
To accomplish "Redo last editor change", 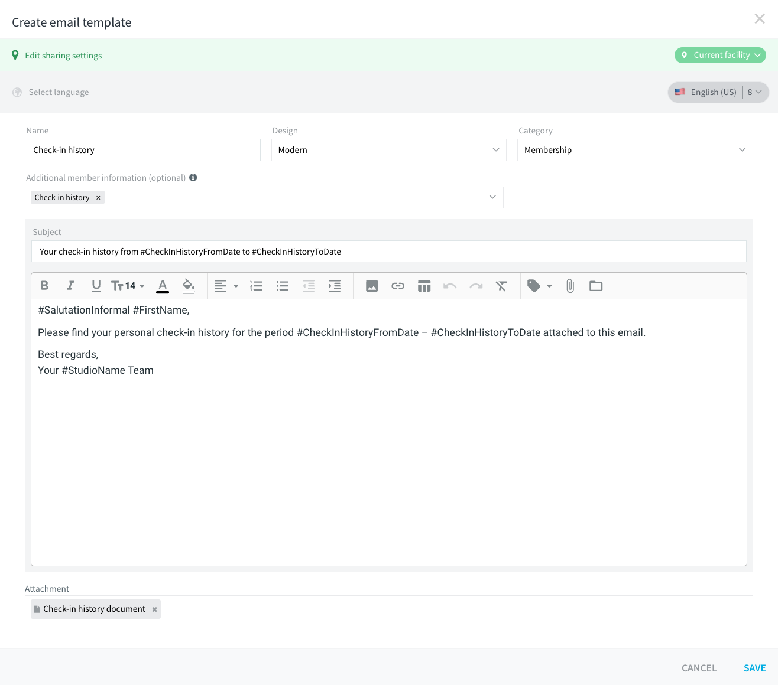I will (476, 286).
